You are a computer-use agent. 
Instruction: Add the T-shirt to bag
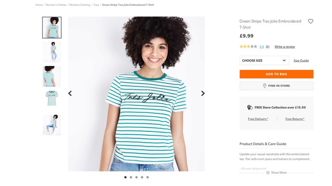click(277, 74)
